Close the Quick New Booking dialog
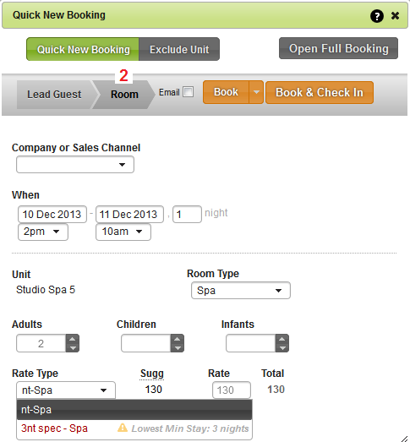Viewport: 410px width, 442px height. coord(395,15)
